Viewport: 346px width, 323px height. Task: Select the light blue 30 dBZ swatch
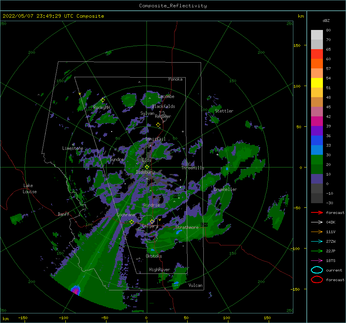[x=317, y=150]
